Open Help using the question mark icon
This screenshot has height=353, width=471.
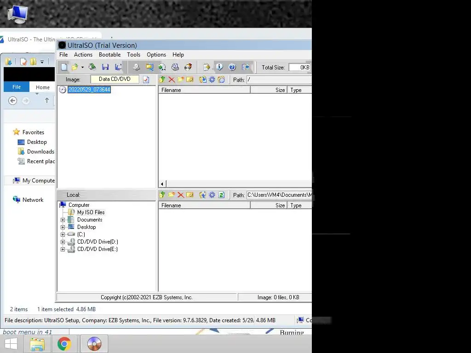232,67
